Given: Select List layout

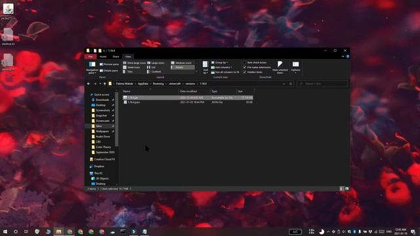Looking at the screenshot, I should click(x=152, y=67).
